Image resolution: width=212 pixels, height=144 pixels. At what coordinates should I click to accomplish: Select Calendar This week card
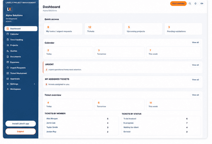tap(174, 52)
